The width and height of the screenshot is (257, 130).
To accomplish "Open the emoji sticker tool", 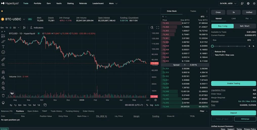I will tap(3, 52).
